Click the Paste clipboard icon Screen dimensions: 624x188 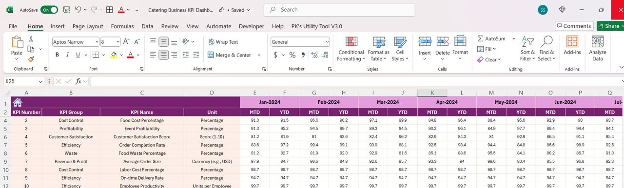(17, 43)
